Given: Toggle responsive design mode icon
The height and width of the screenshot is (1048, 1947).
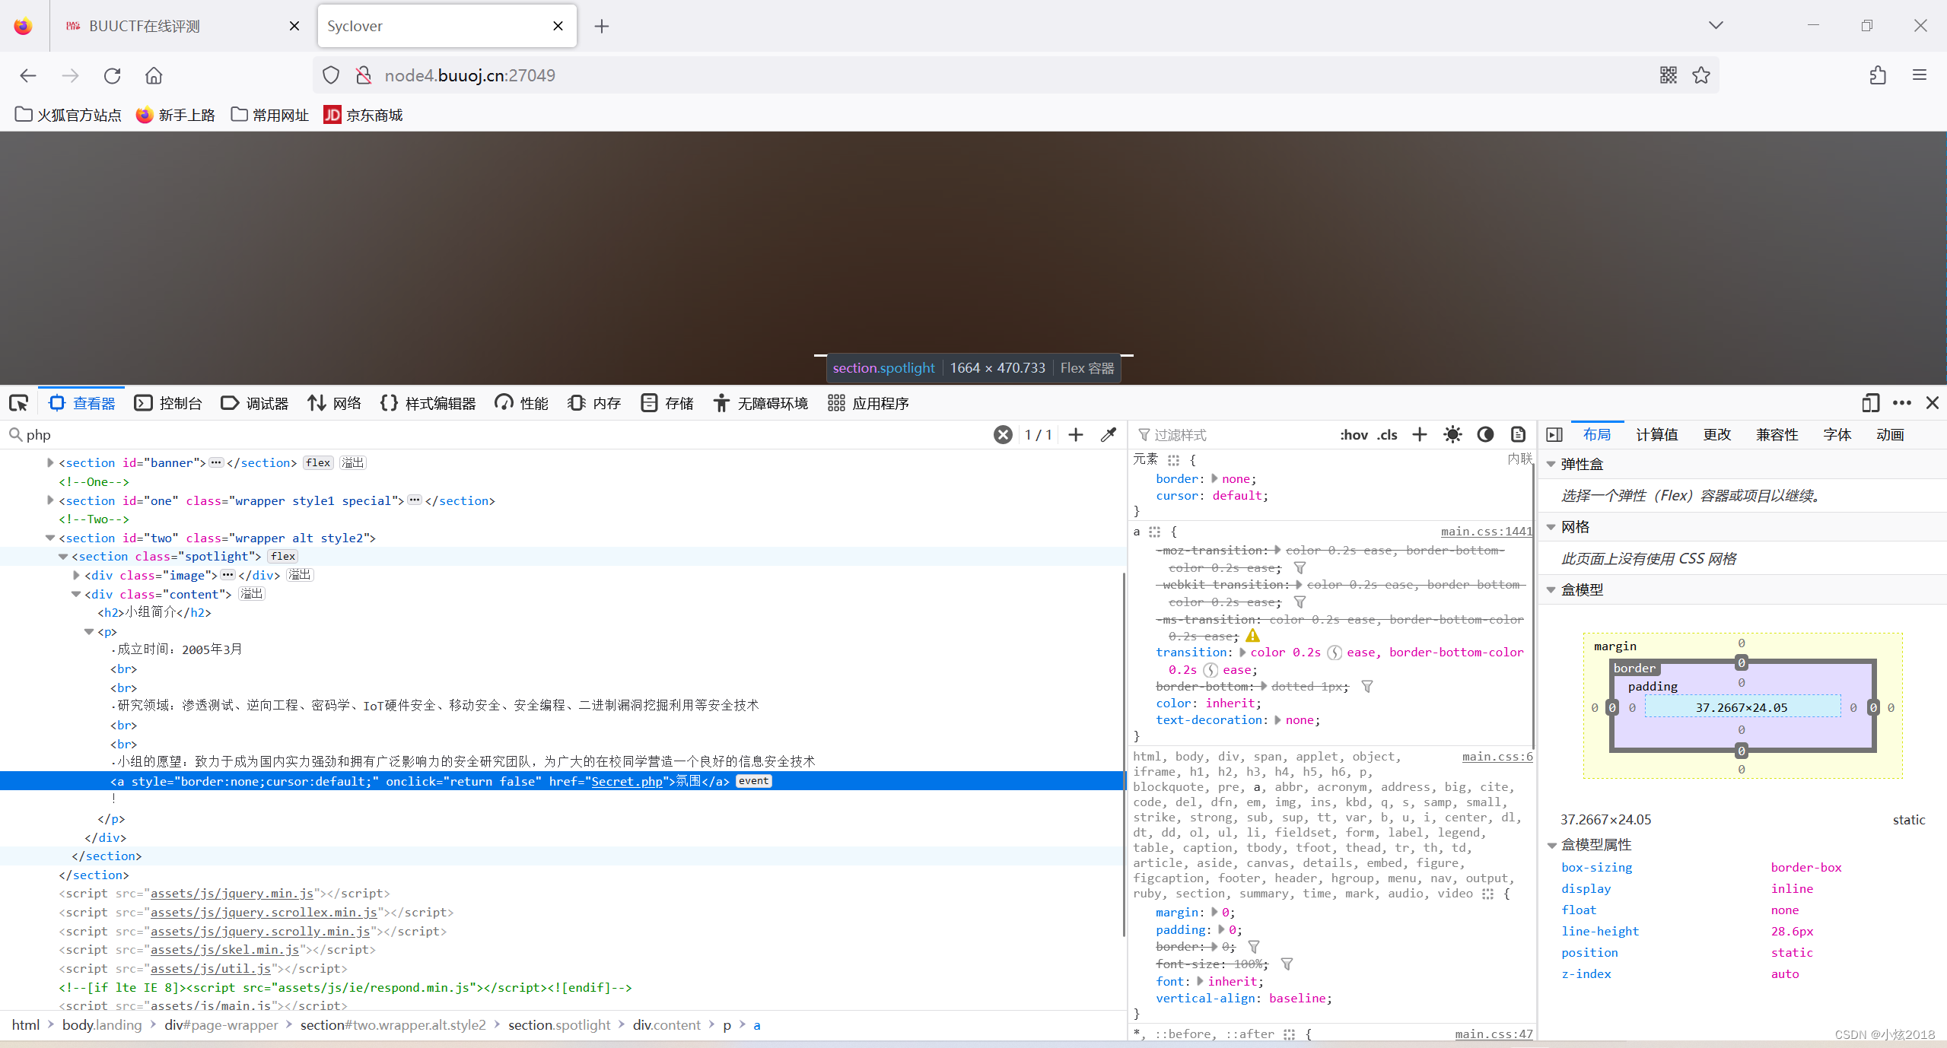Looking at the screenshot, I should coord(1871,403).
